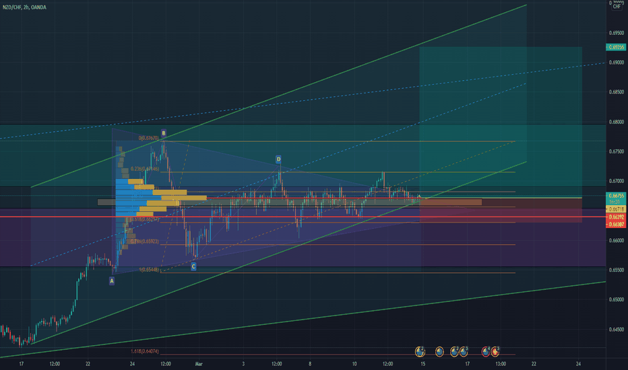Click the 0.65000 price axis tick
This screenshot has height=370, width=628.
pos(617,299)
